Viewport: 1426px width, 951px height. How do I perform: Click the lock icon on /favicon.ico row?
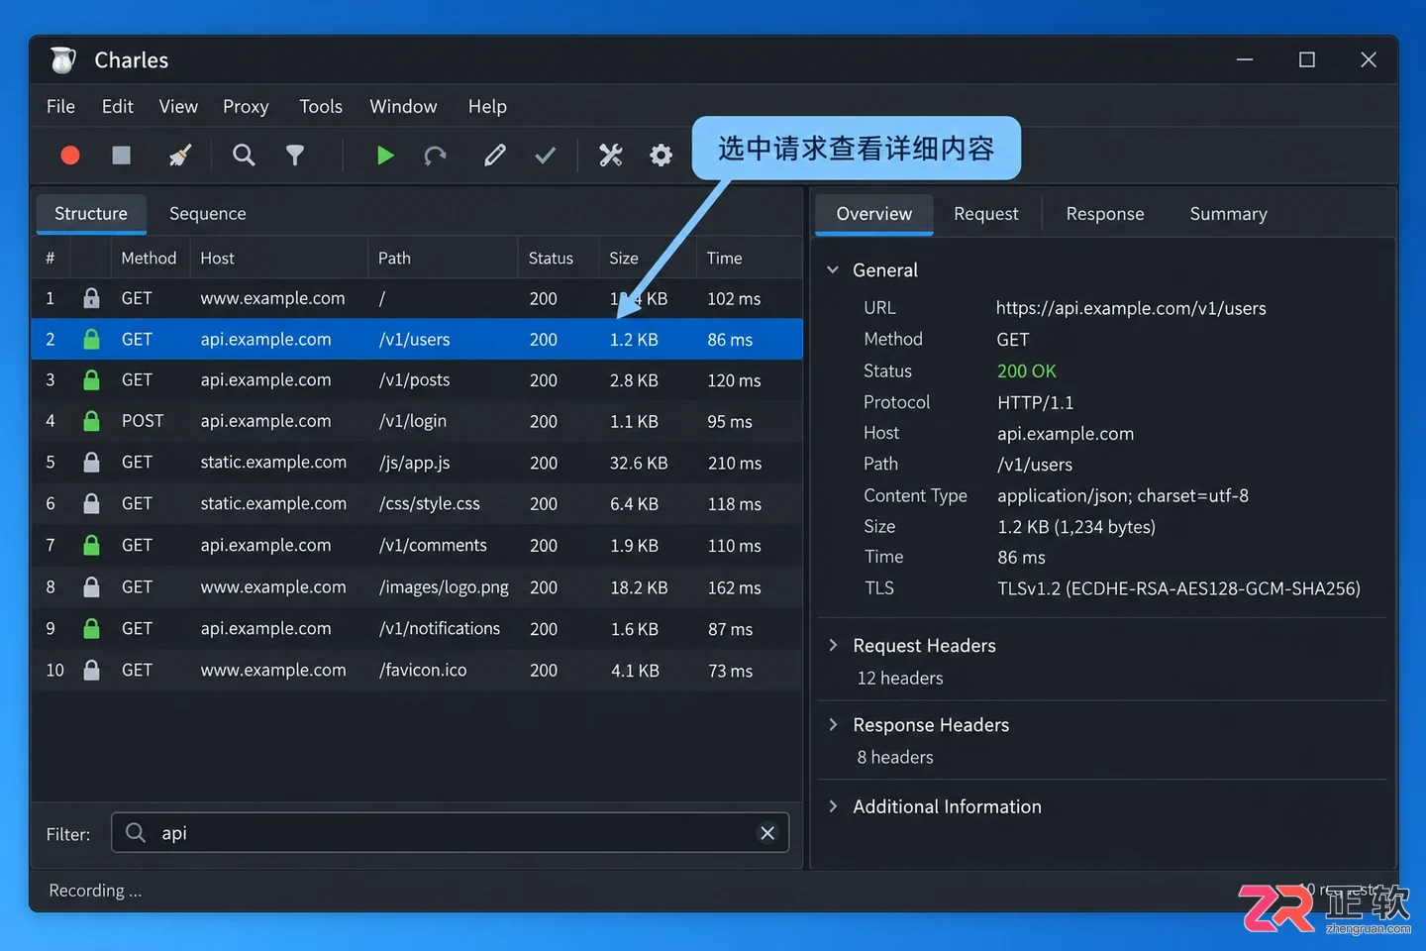click(x=91, y=671)
